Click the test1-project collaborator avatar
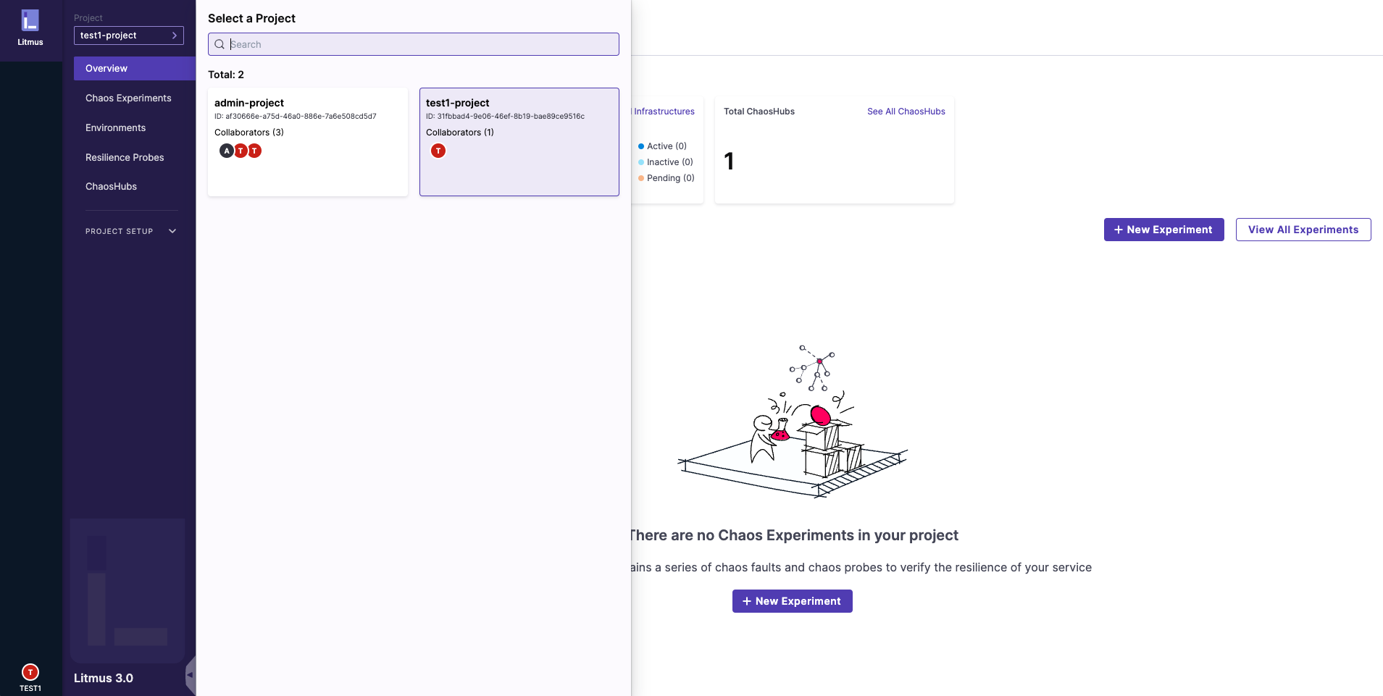The height and width of the screenshot is (696, 1383). (438, 151)
